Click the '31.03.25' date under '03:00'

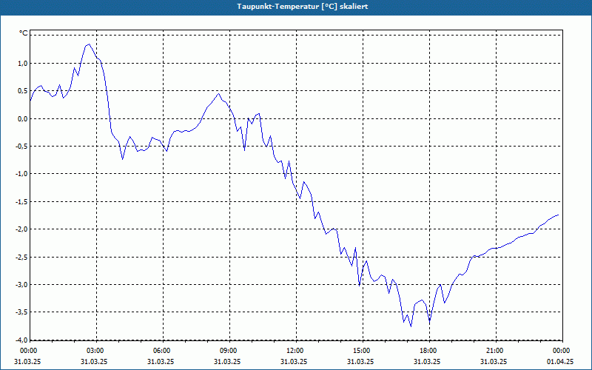94,361
